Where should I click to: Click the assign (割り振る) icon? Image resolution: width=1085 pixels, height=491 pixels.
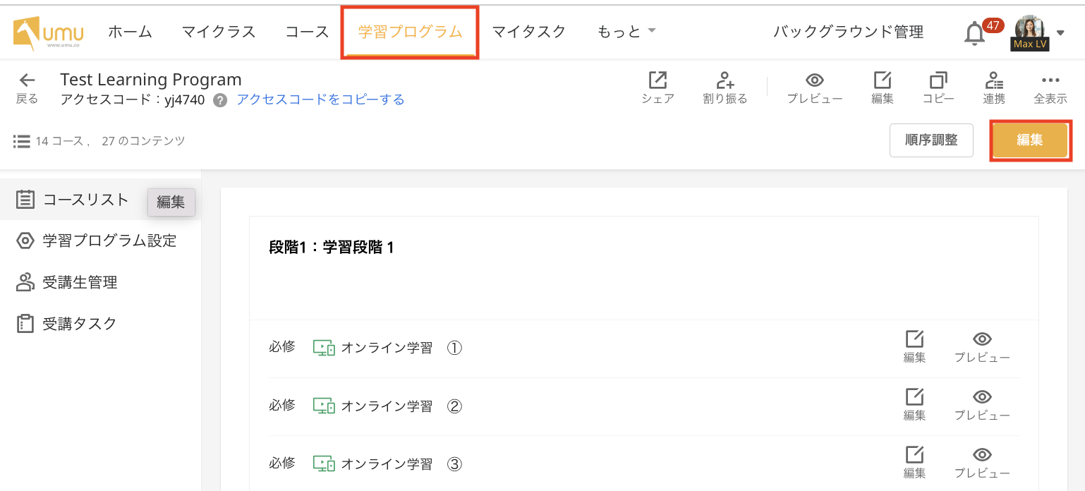(725, 80)
